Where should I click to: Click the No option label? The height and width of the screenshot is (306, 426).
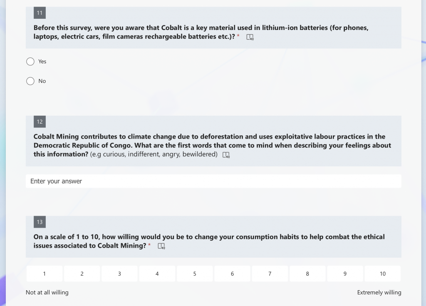pos(42,81)
